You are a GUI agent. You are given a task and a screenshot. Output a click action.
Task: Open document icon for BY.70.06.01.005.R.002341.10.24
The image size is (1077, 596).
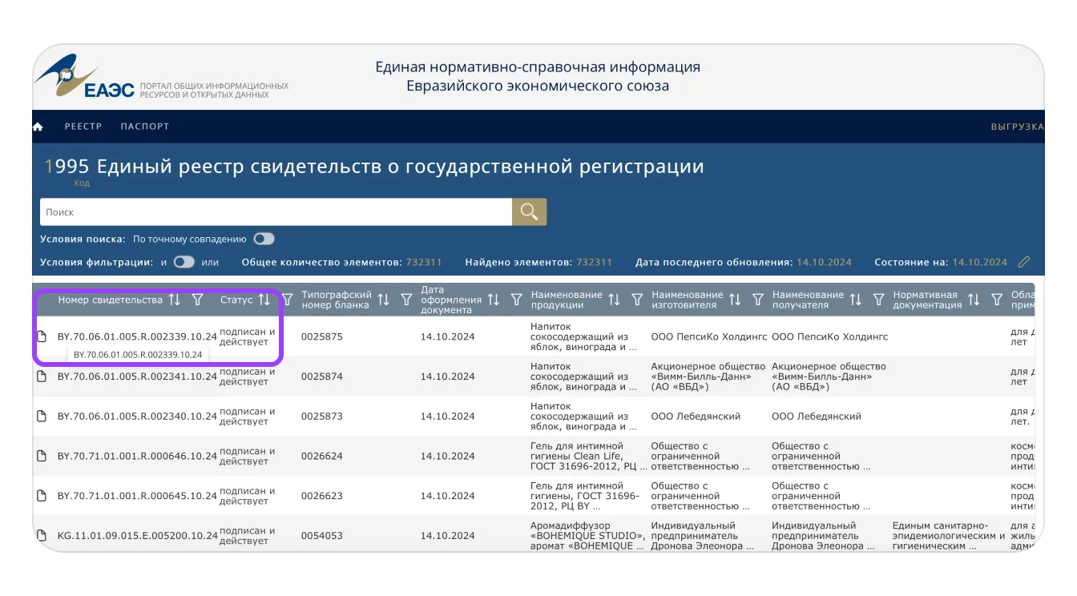(42, 377)
